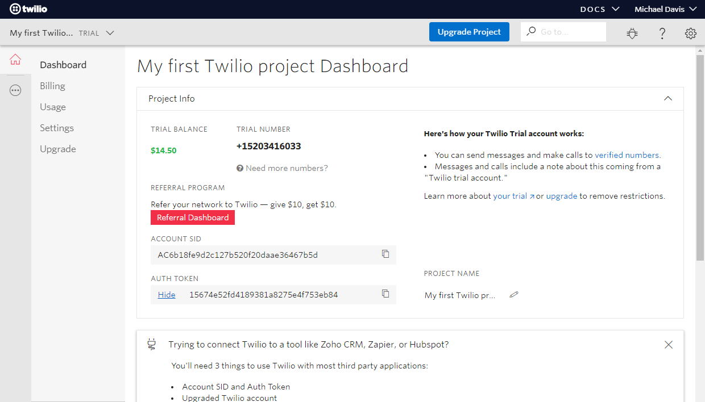This screenshot has height=402, width=705.
Task: Open the verified numbers link
Action: pyautogui.click(x=628, y=155)
